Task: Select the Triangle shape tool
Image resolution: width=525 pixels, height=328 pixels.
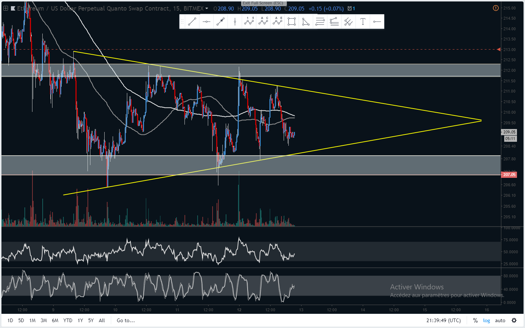Action: click(x=306, y=22)
